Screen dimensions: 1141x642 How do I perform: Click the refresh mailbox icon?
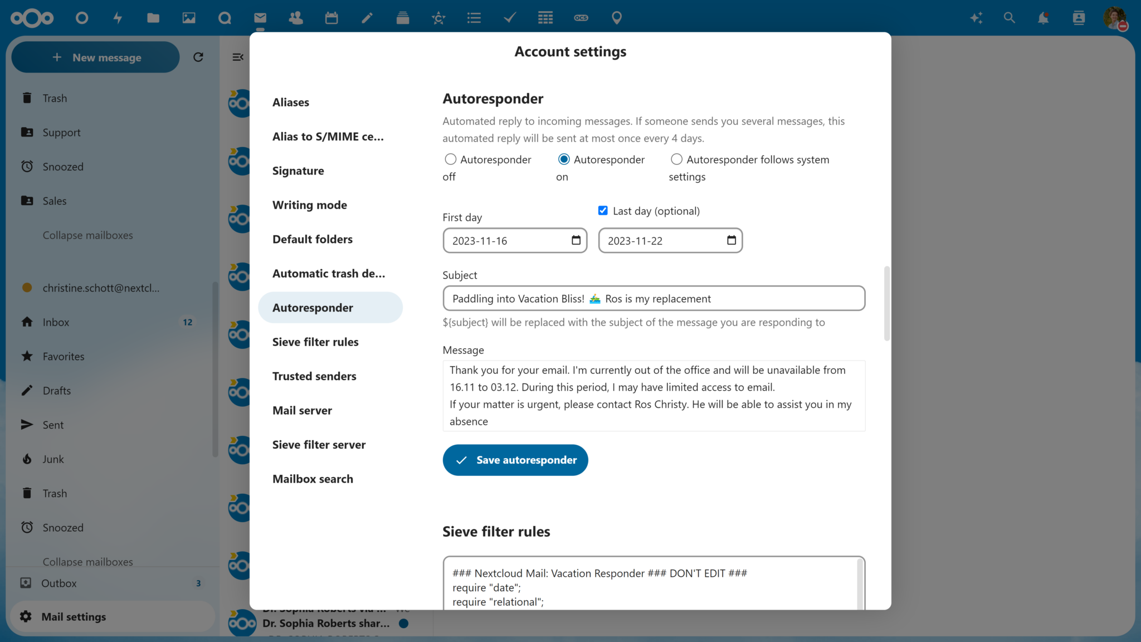(x=198, y=57)
